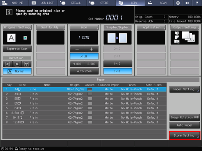Select 1->1 simplex mode
Image resolution: width=202 pixels, height=151 pixels.
point(118,71)
